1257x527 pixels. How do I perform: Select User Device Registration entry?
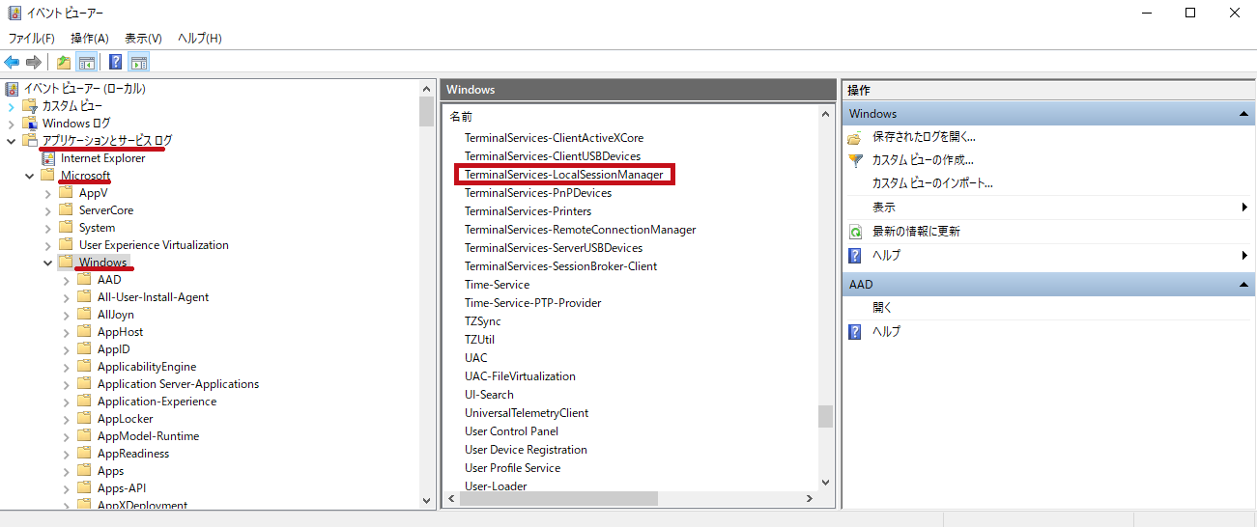[x=526, y=450]
